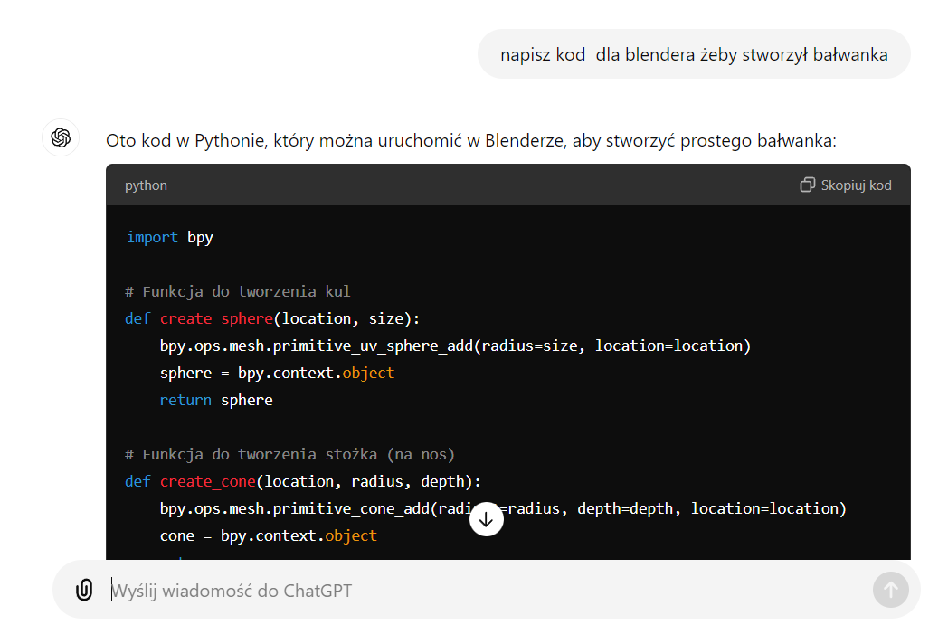Click the "sphere = bpy.context.object" line
This screenshot has width=929, height=625.
[x=277, y=374]
